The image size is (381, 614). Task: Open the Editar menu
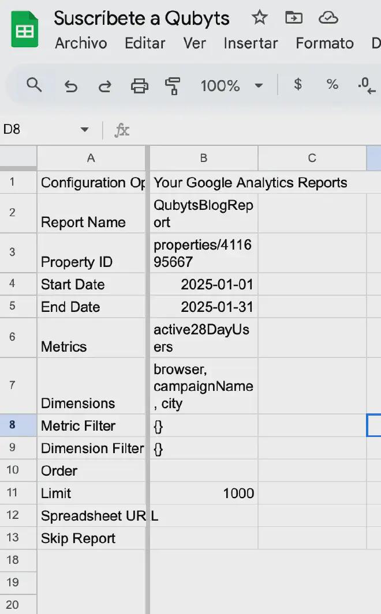tap(145, 43)
